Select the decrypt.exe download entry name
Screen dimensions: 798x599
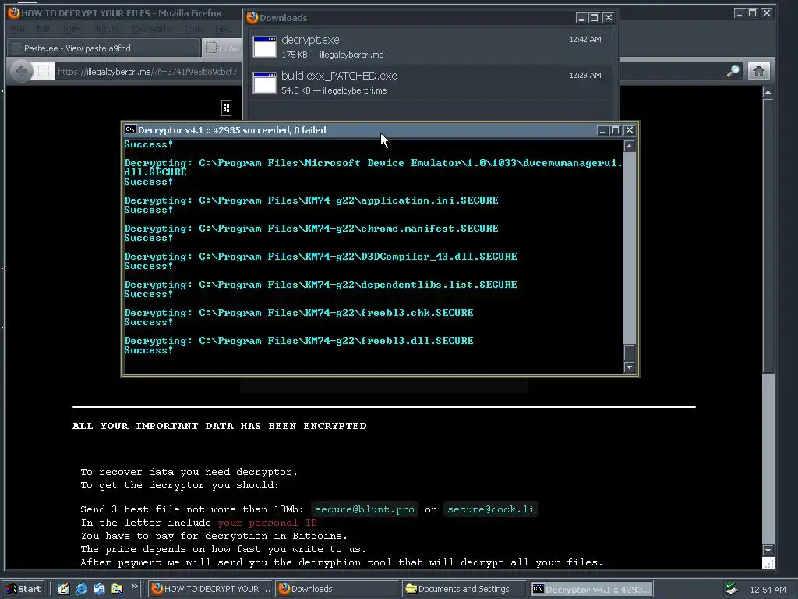click(x=310, y=40)
